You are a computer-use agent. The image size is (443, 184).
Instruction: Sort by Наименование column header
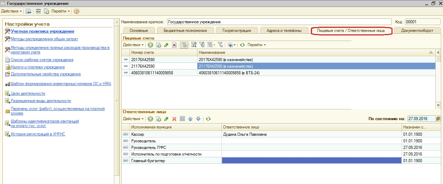tap(316, 52)
